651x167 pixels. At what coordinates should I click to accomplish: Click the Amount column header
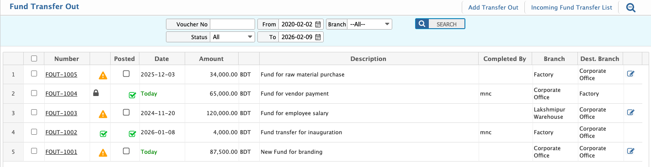pos(211,59)
